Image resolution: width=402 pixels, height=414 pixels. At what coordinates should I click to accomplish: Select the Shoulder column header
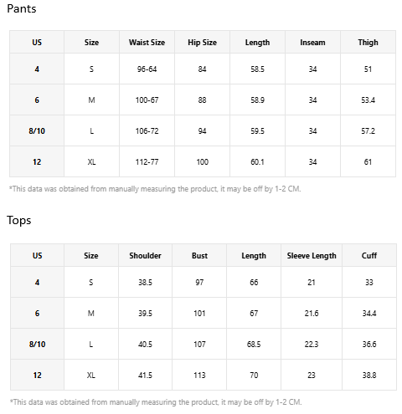(145, 256)
